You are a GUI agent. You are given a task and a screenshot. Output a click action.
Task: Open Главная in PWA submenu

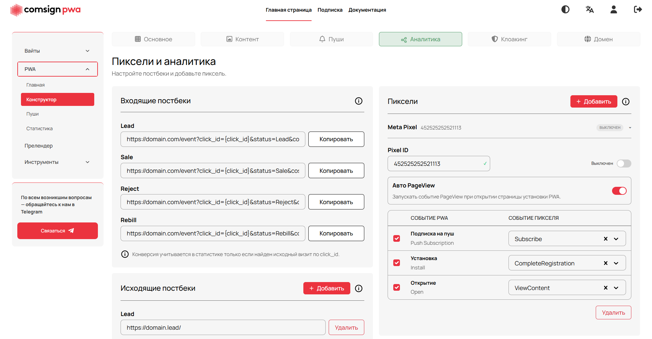(x=36, y=85)
